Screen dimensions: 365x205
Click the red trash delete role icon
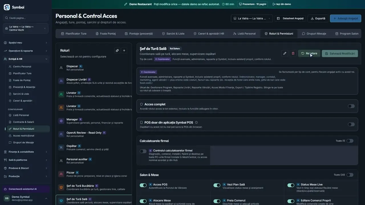pos(293,54)
